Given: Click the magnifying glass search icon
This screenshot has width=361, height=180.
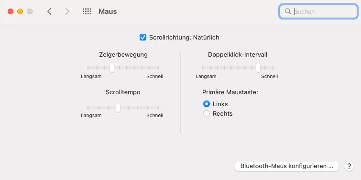Looking at the screenshot, I should click(x=288, y=11).
